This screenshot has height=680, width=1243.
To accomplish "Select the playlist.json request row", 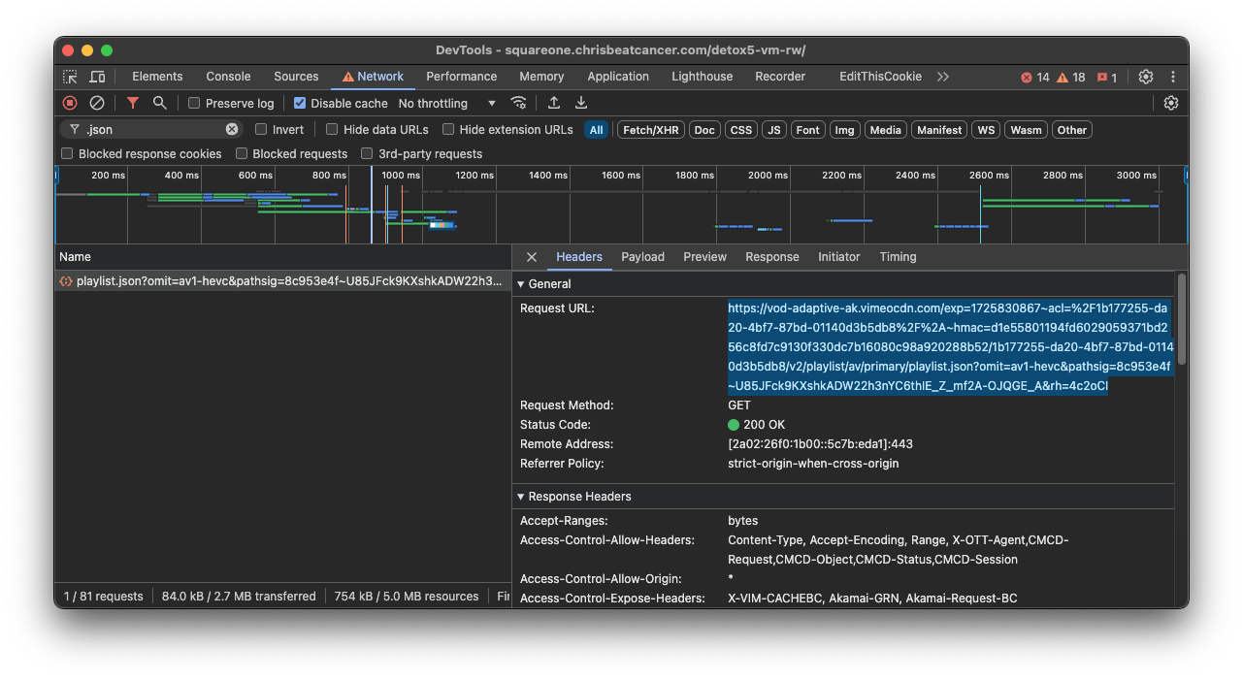I will point(281,281).
